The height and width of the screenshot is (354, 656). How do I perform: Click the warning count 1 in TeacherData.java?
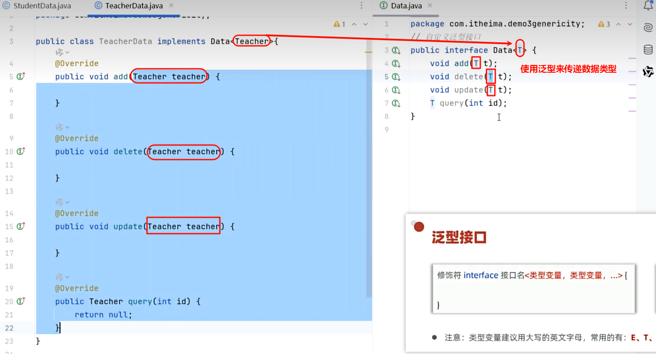click(x=339, y=24)
